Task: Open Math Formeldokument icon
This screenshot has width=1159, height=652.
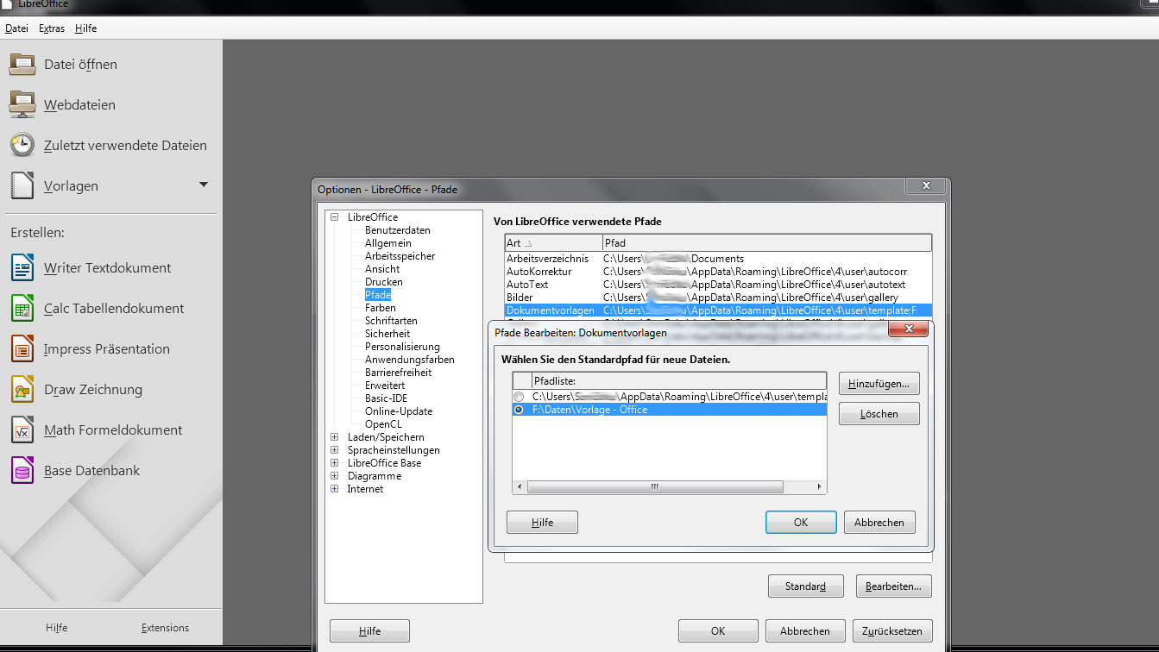Action: pyautogui.click(x=22, y=429)
